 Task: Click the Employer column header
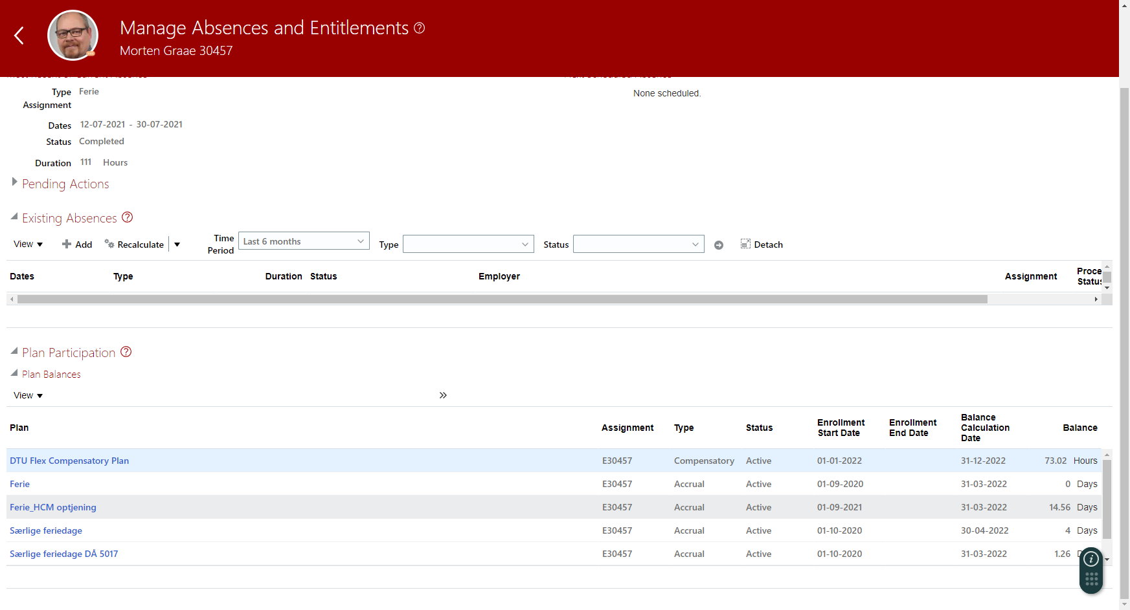[x=499, y=276]
